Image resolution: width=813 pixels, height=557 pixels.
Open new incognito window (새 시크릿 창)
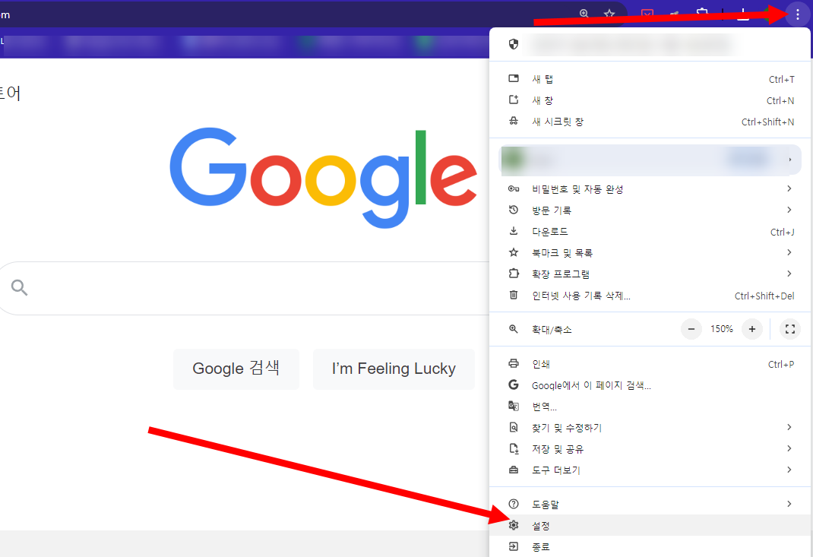tap(650, 122)
